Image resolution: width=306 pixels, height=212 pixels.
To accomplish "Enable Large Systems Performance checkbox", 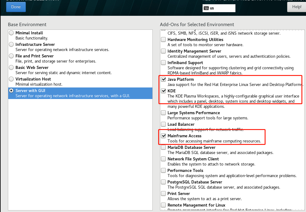I will pyautogui.click(x=163, y=113).
